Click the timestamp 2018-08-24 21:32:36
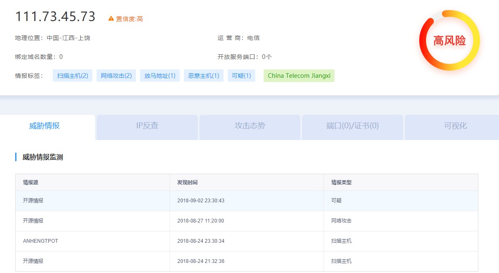The height and width of the screenshot is (273, 499). (201, 261)
